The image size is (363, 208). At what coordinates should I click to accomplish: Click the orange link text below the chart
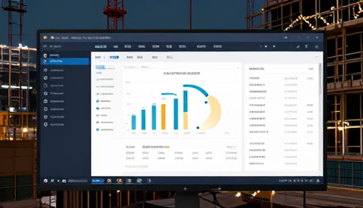point(167,147)
